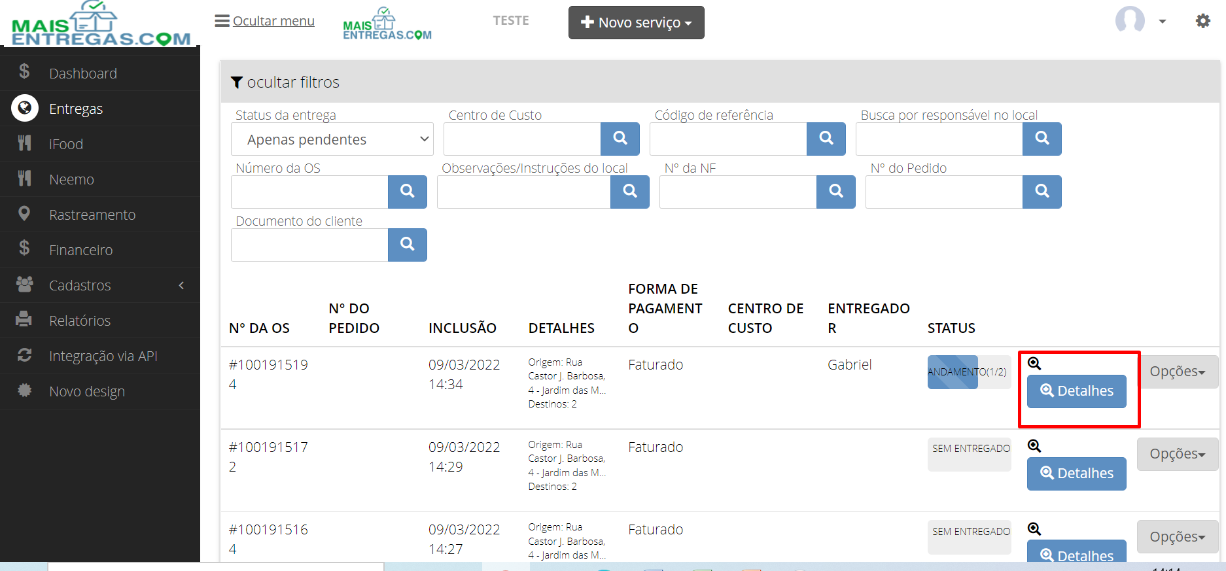Click the hamburger menu icon
This screenshot has height=571, width=1226.
tap(222, 21)
